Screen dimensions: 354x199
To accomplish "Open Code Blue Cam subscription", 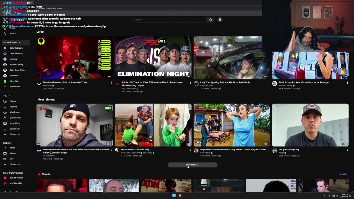I will pos(16,53).
